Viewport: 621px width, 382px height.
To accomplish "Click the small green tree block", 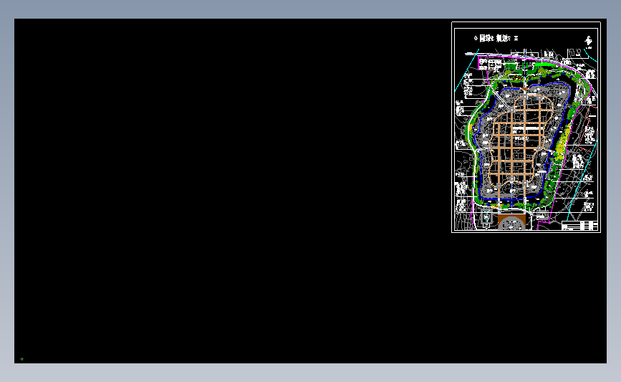I will click(x=21, y=359).
